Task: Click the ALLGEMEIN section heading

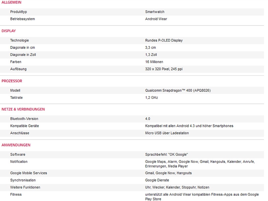Action: (x=11, y=2)
